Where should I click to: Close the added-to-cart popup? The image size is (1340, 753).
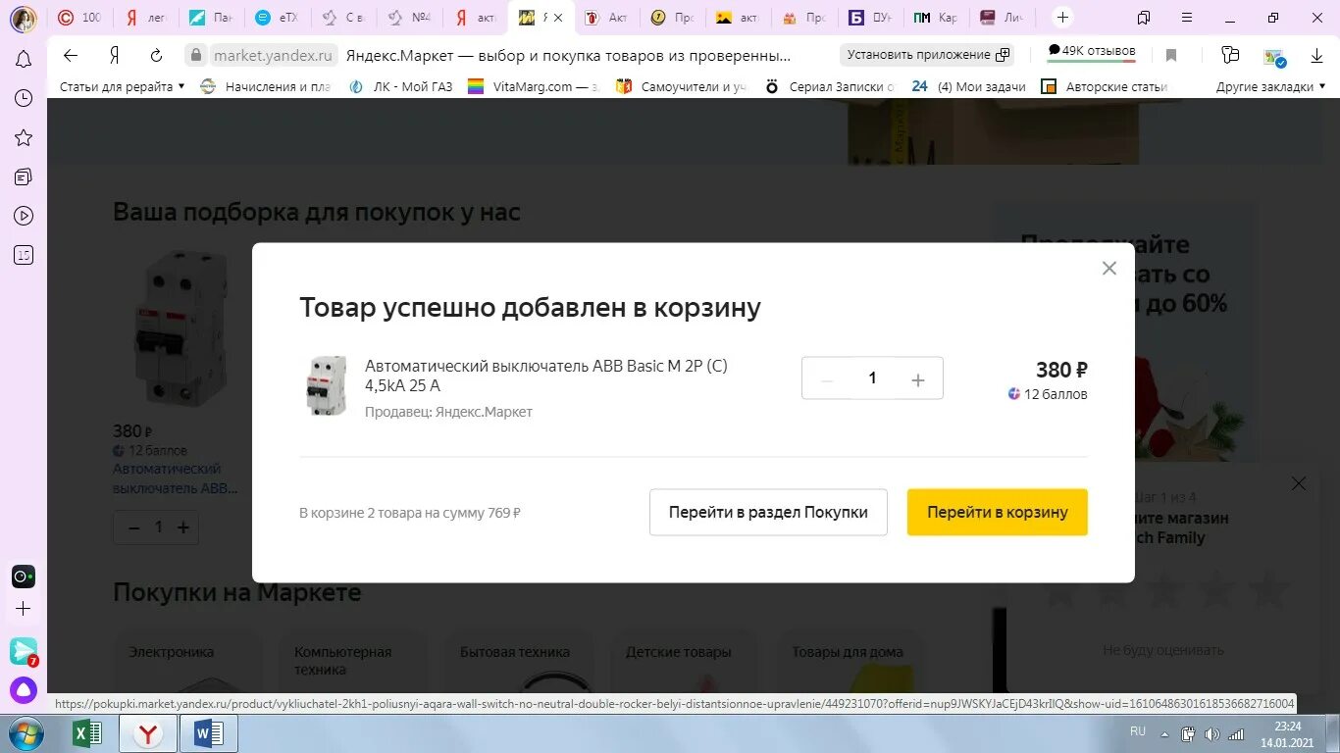coord(1108,268)
